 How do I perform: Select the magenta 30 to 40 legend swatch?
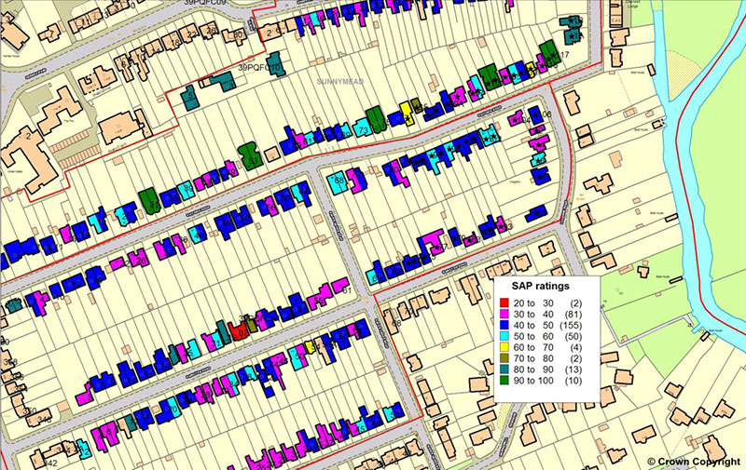(x=504, y=316)
